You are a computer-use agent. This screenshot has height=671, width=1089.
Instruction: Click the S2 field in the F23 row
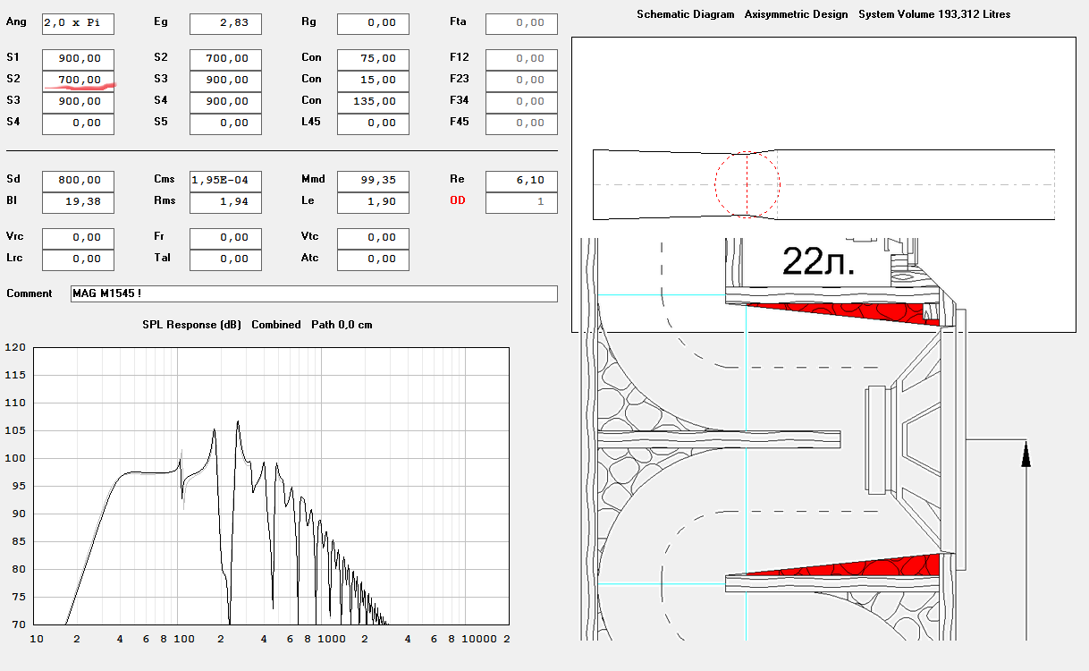78,81
